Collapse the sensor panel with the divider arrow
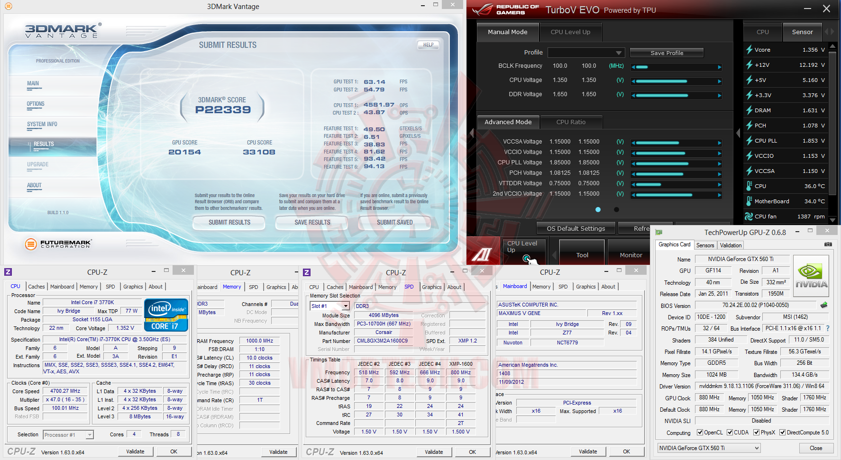This screenshot has width=841, height=460. 738,133
